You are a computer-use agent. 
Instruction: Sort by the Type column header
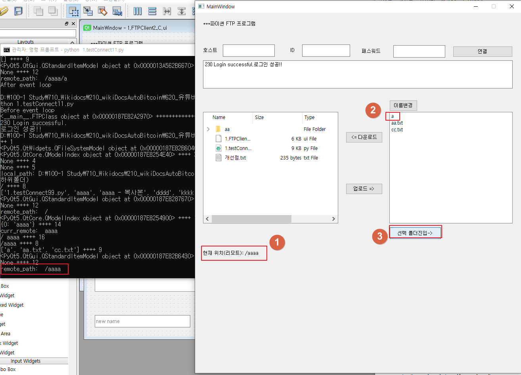point(320,117)
